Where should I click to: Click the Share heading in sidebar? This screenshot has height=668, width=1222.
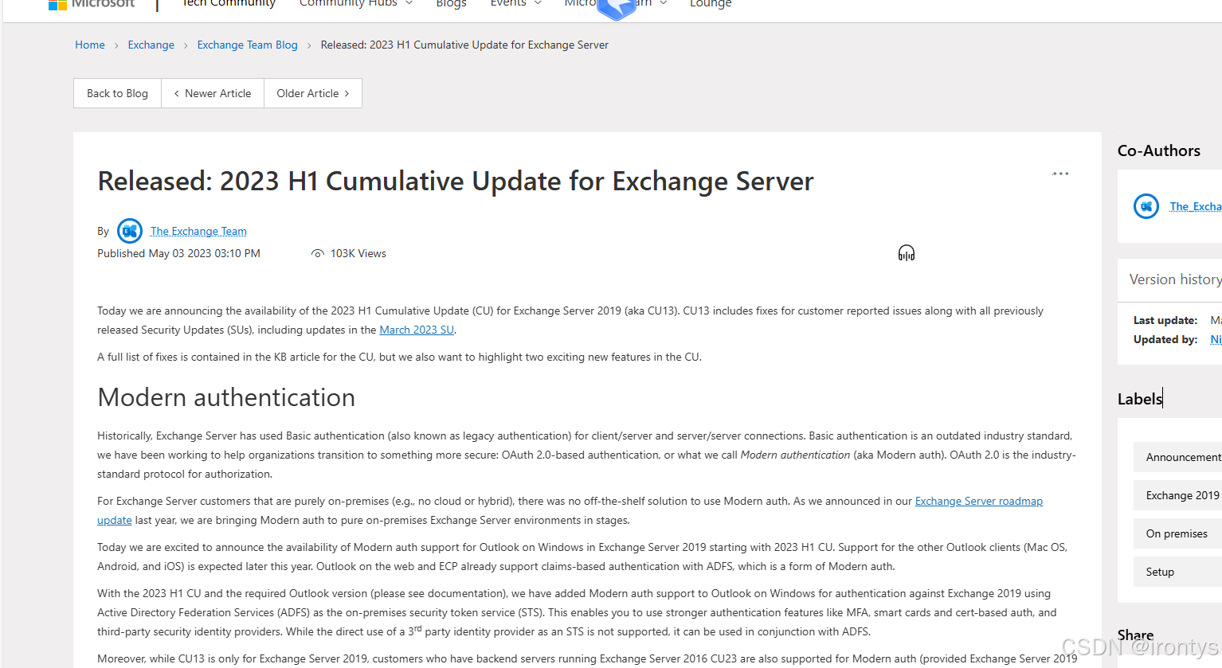[1135, 635]
